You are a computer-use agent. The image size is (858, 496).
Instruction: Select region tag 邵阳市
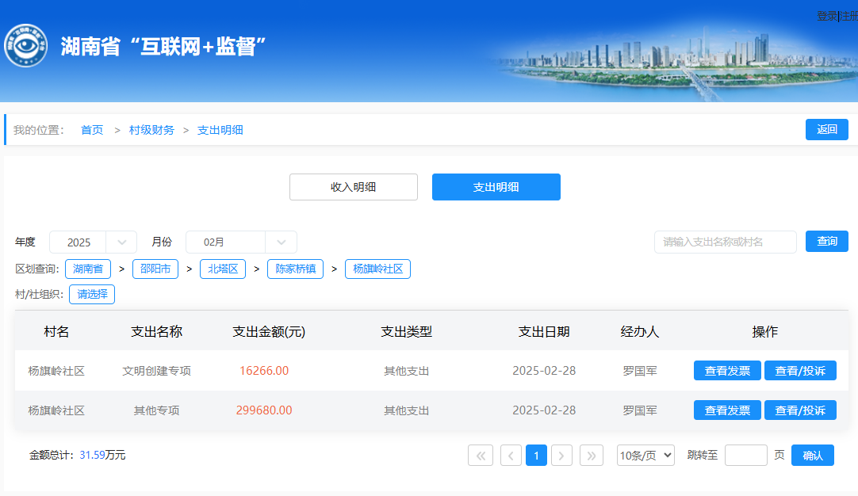click(x=155, y=269)
